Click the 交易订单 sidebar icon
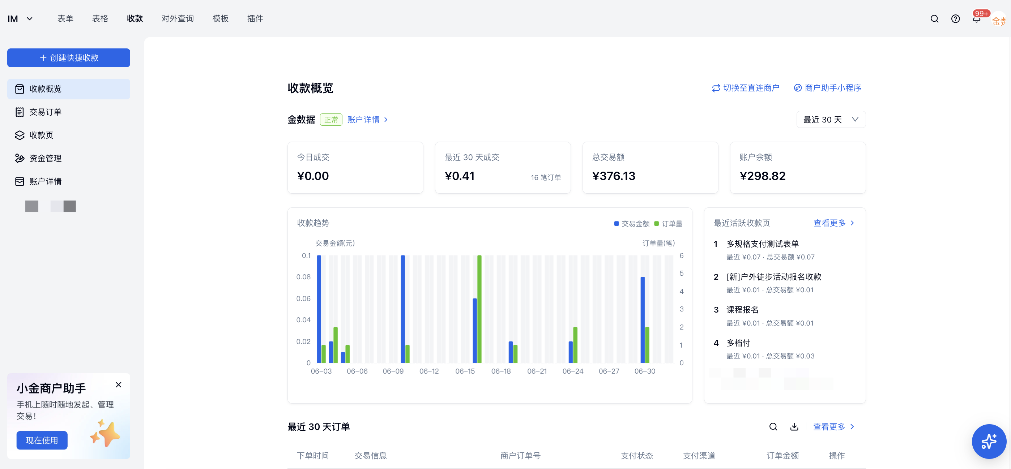Image resolution: width=1011 pixels, height=469 pixels. [x=20, y=112]
